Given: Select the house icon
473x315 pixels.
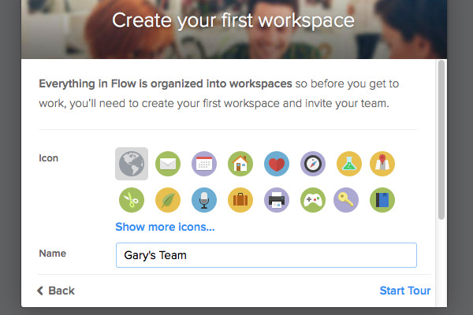Looking at the screenshot, I should 240,164.
